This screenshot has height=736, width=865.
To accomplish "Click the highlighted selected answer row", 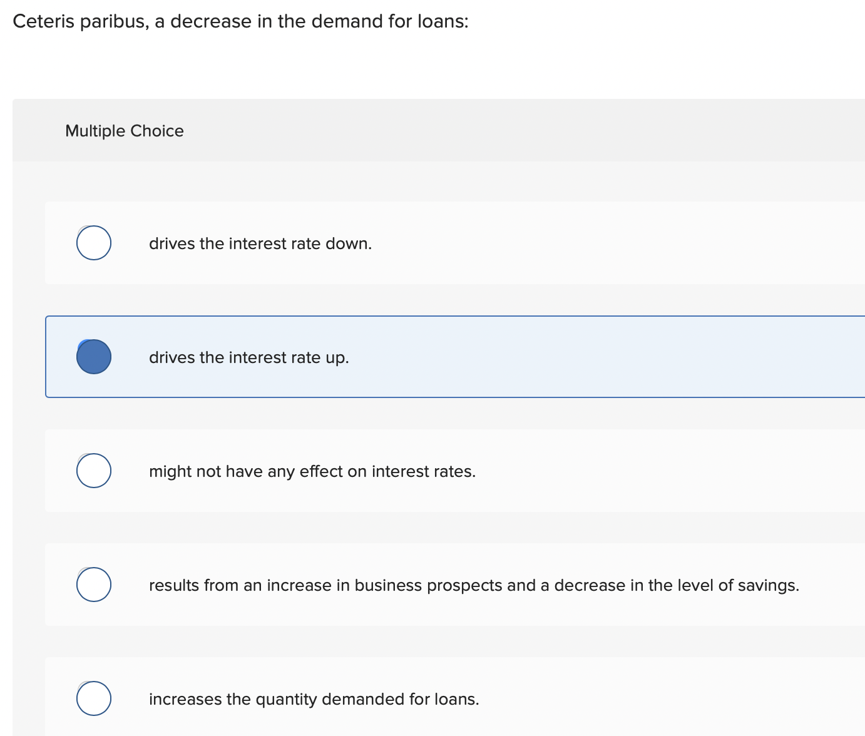I will (x=438, y=357).
